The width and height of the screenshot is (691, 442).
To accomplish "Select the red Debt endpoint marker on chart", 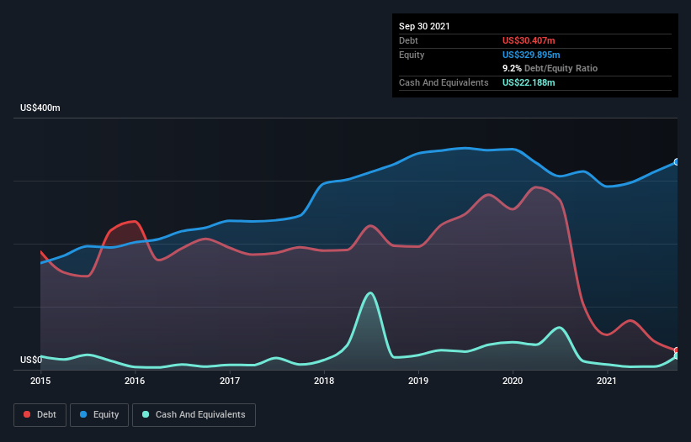I will pyautogui.click(x=676, y=350).
